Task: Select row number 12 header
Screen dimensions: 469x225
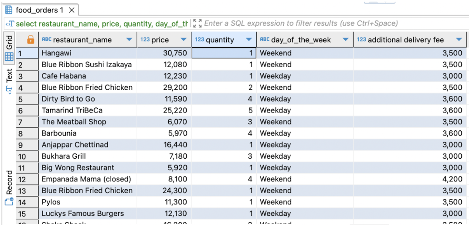Action: coord(27,179)
